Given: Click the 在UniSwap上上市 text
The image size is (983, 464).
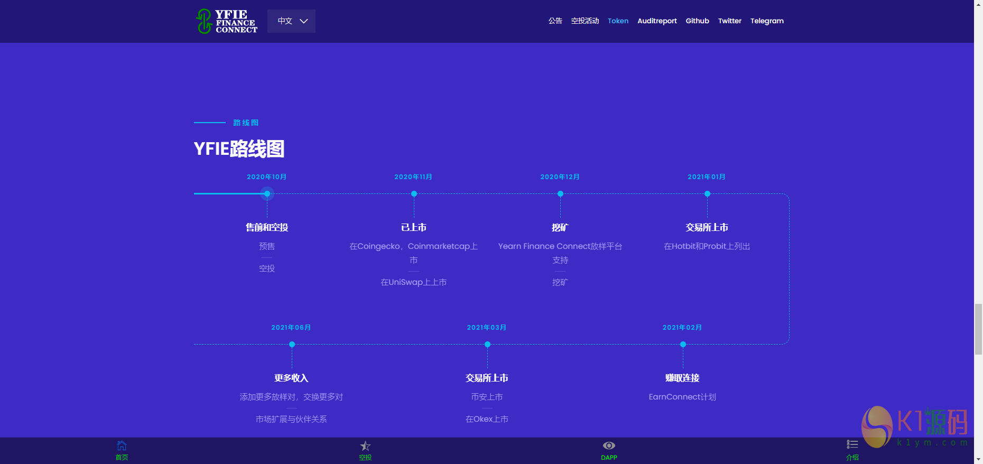Looking at the screenshot, I should click(414, 282).
